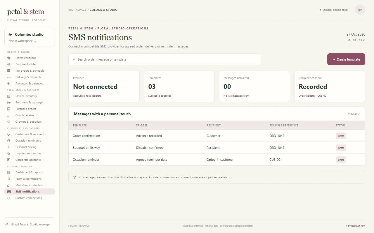Select the Order confirmation template row
The width and height of the screenshot is (374, 233).
coord(217,136)
